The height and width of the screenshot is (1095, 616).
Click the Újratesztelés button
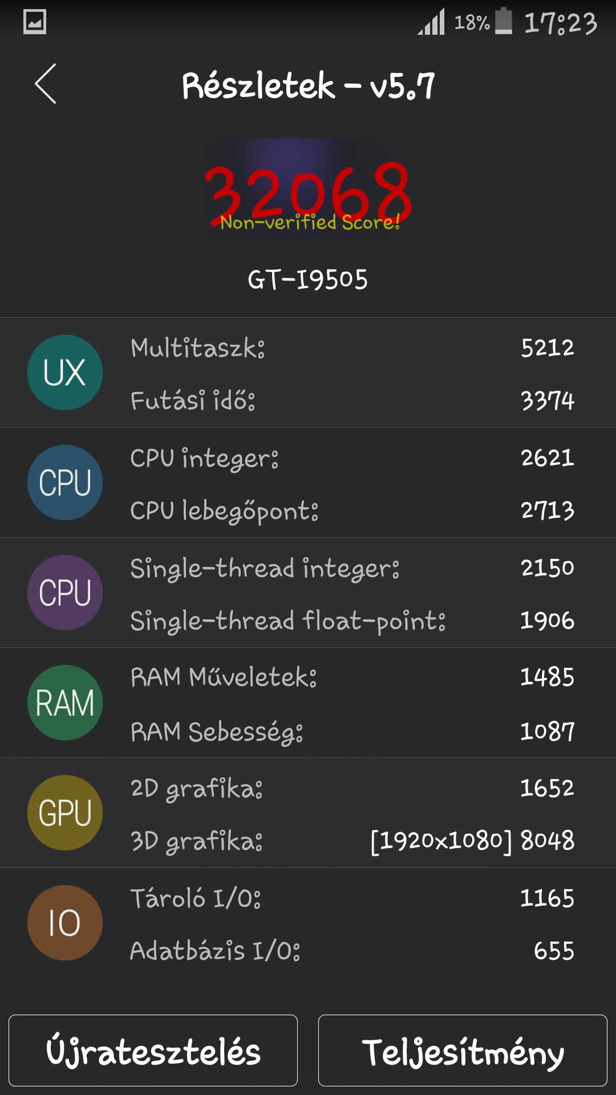(x=153, y=1051)
